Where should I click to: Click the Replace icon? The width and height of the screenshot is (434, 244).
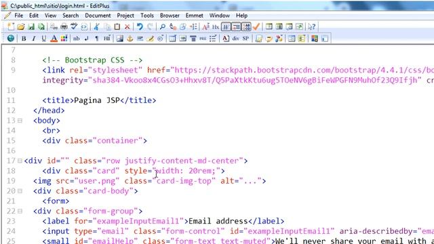click(173, 27)
